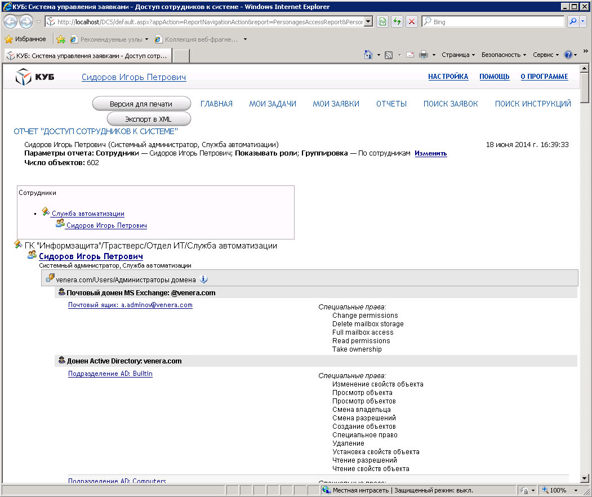Click the icon beside Служба автоматизации link
This screenshot has width=592, height=497.
coord(46,212)
